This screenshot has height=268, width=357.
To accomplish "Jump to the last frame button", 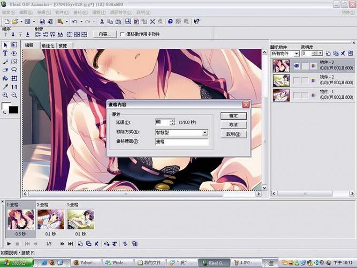I will point(71,244).
